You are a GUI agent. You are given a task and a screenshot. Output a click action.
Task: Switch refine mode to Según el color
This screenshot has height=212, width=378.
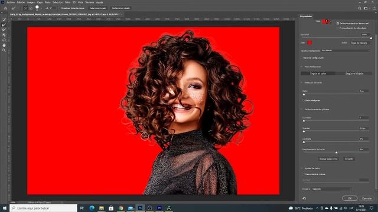pos(318,74)
